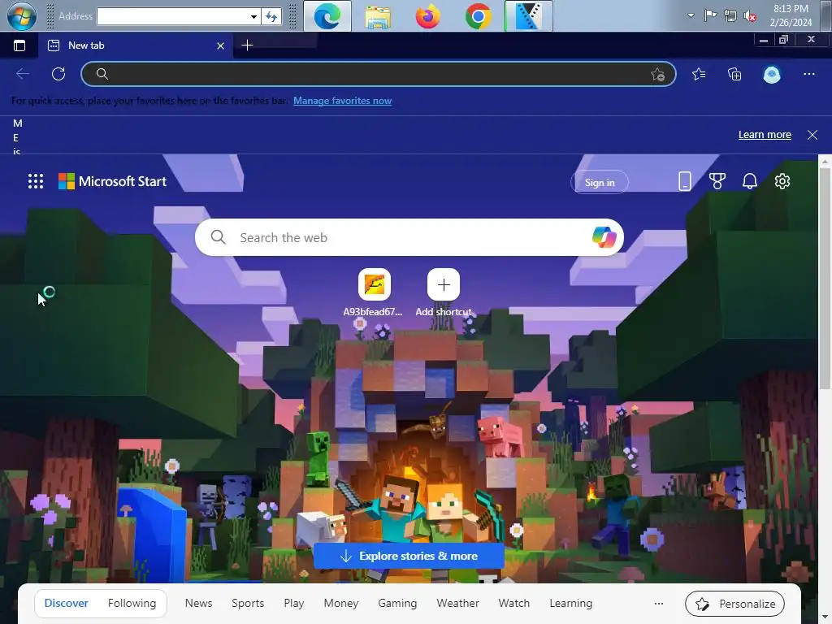Open the network tray icon

pyautogui.click(x=730, y=15)
